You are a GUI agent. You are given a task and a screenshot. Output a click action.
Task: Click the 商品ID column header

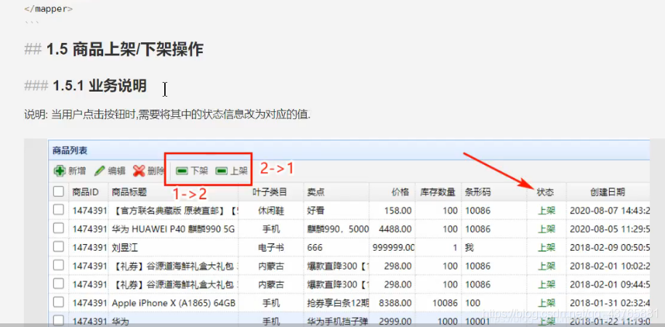pos(86,192)
